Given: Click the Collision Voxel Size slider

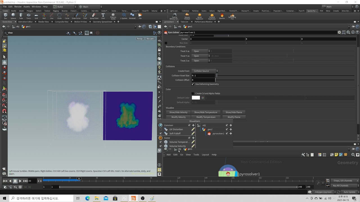Looking at the screenshot, I should click(285, 75).
